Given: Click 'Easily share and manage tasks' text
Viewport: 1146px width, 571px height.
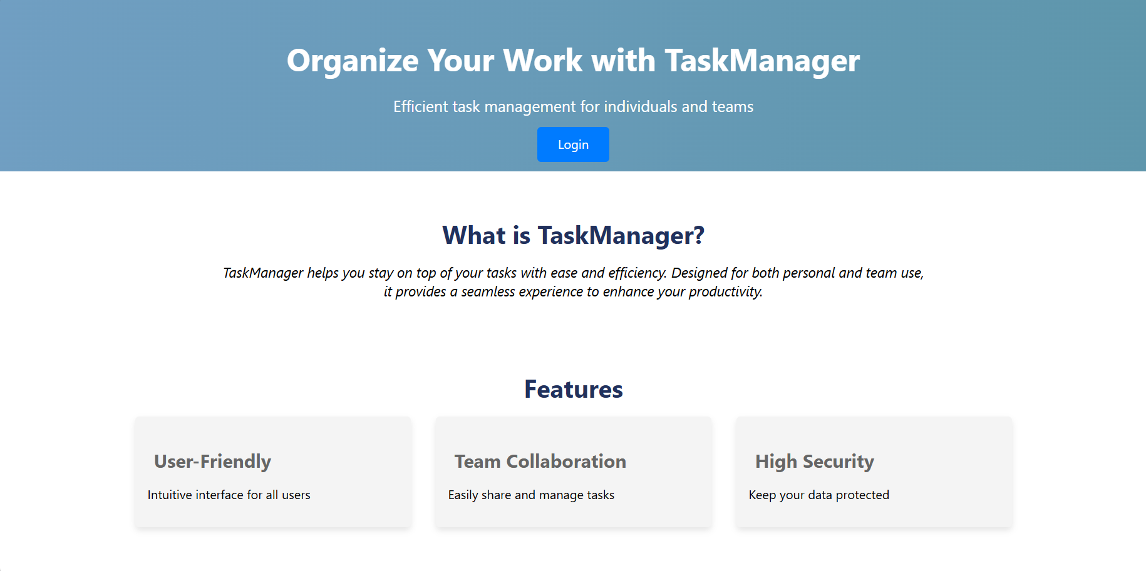Looking at the screenshot, I should [531, 495].
